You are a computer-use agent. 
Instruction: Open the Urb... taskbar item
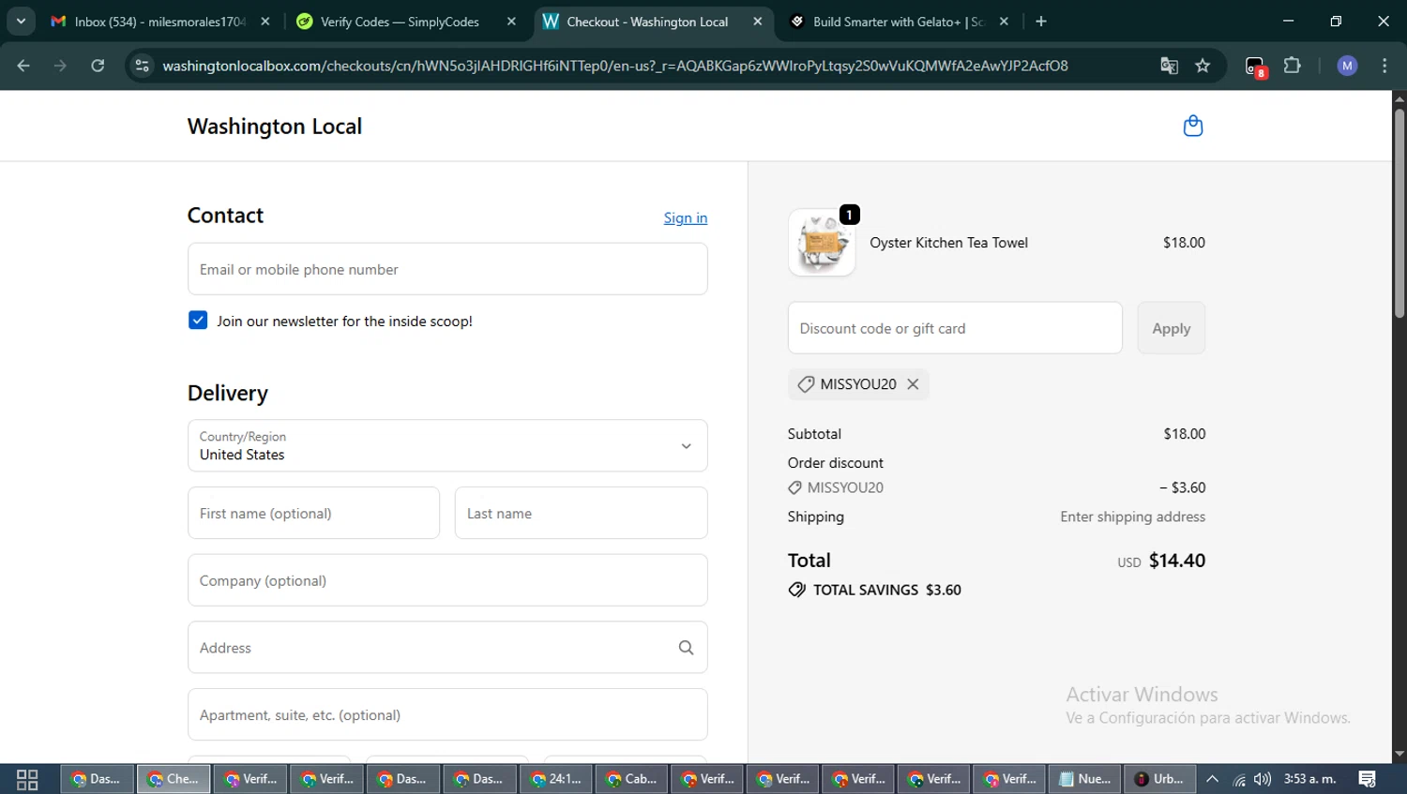pos(1159,779)
